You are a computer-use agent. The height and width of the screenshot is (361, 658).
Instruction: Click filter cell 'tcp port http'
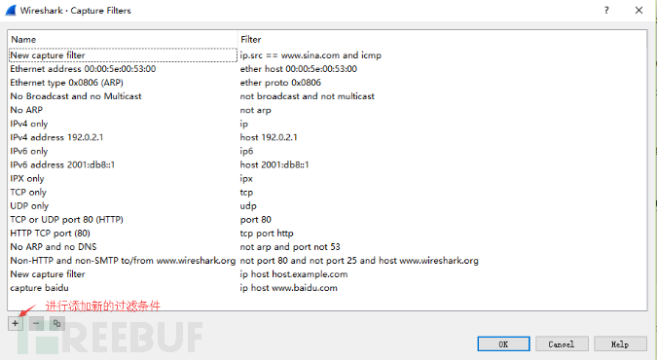pos(267,234)
